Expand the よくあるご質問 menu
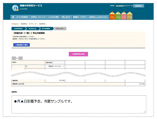 (54, 17)
